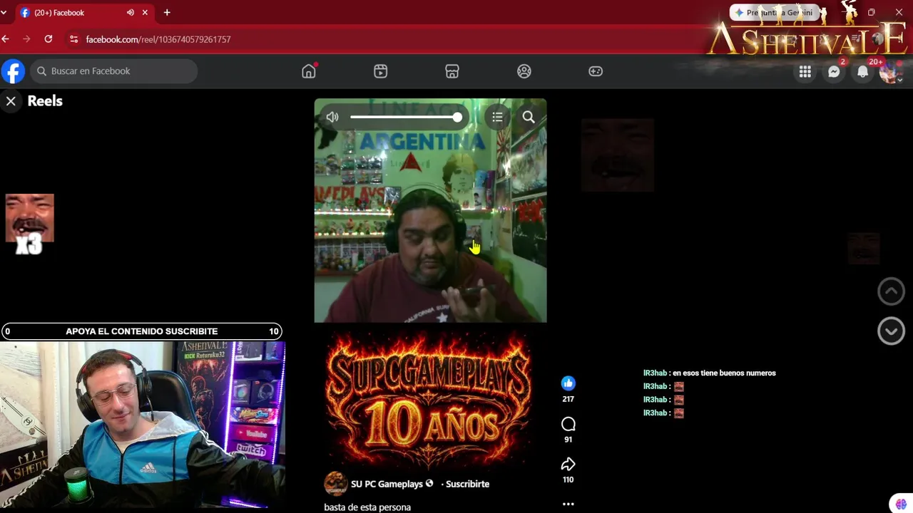Screen dimensions: 913x513
Task: Expand the browser tab search dropdown
Action: pyautogui.click(x=4, y=13)
